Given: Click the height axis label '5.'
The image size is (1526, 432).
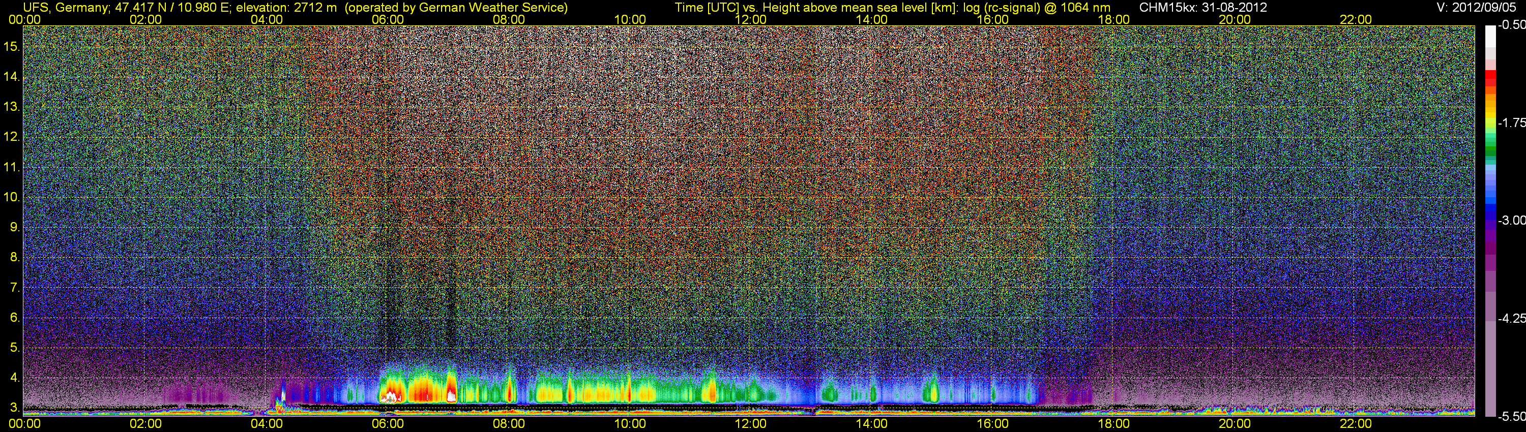Looking at the screenshot, I should click(15, 348).
